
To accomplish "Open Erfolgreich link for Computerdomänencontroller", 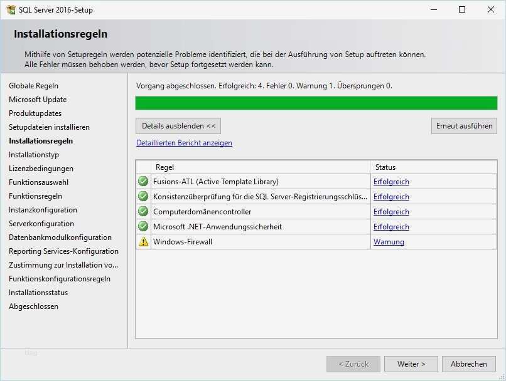I will pyautogui.click(x=391, y=212).
